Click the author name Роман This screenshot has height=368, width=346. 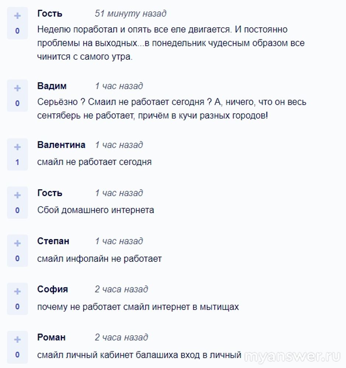tap(51, 337)
